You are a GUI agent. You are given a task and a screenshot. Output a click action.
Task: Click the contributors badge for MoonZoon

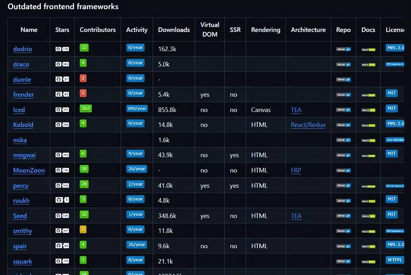[x=84, y=169]
